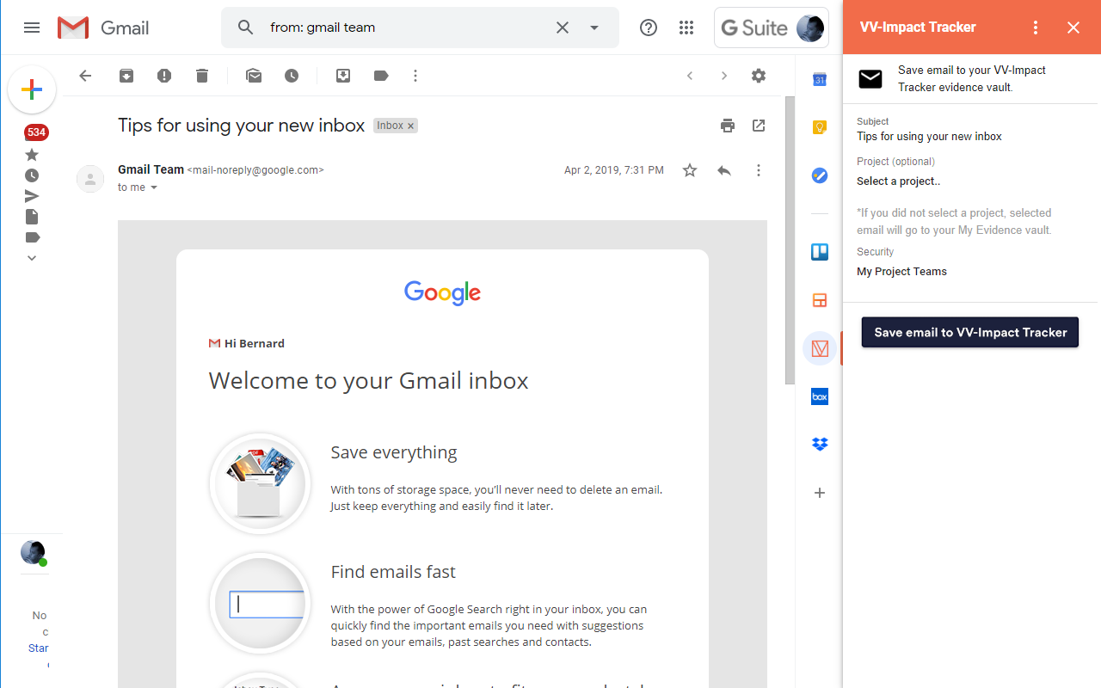Open the Settings gear
1101x688 pixels.
[x=759, y=76]
